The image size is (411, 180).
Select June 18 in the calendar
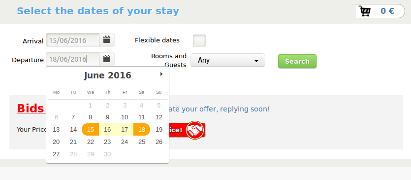coord(142,130)
